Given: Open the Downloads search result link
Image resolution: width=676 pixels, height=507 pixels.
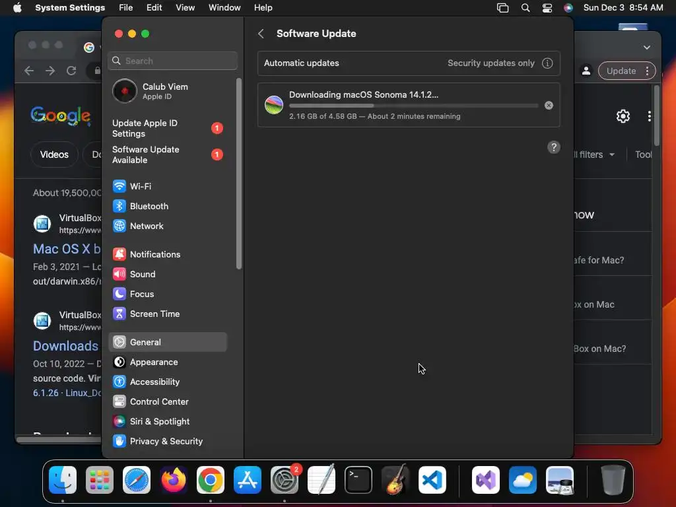Looking at the screenshot, I should (x=65, y=346).
